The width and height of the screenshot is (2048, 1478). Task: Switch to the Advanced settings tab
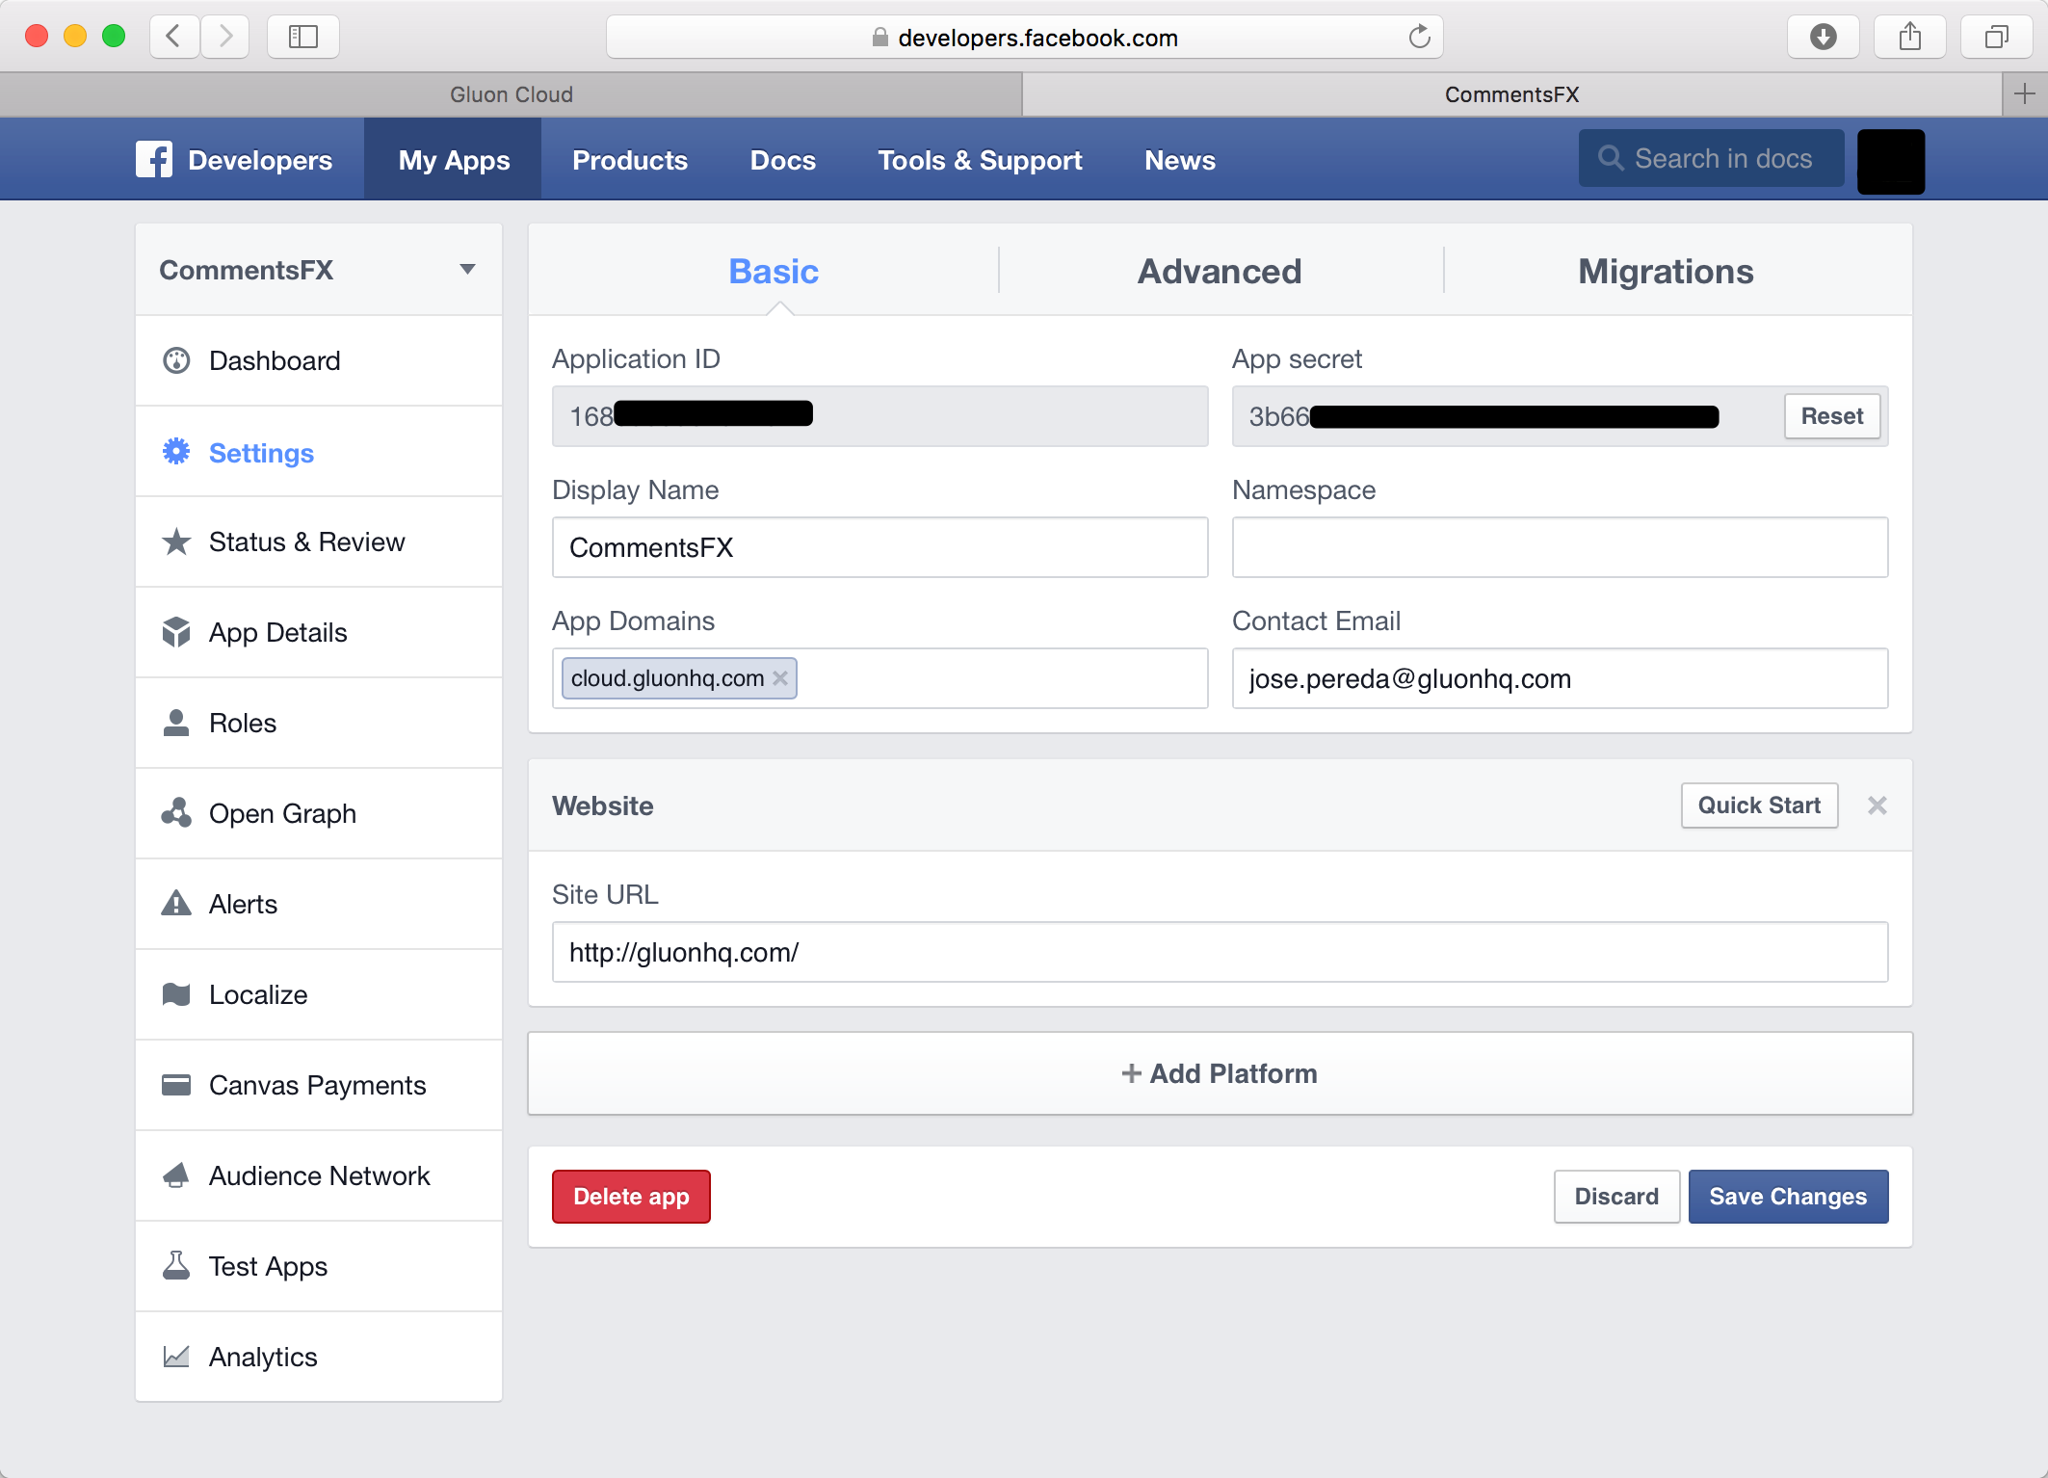pyautogui.click(x=1220, y=272)
